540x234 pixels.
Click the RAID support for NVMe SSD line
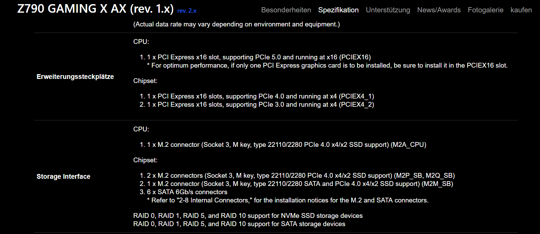[x=248, y=216]
